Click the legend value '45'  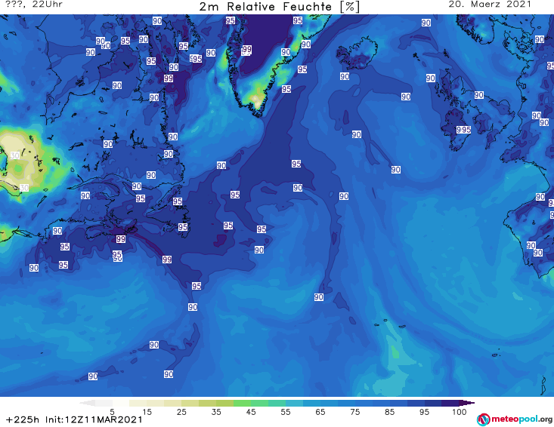pyautogui.click(x=250, y=412)
